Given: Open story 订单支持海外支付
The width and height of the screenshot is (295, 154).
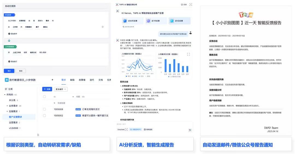Looking at the screenshot, I should (x=91, y=109).
